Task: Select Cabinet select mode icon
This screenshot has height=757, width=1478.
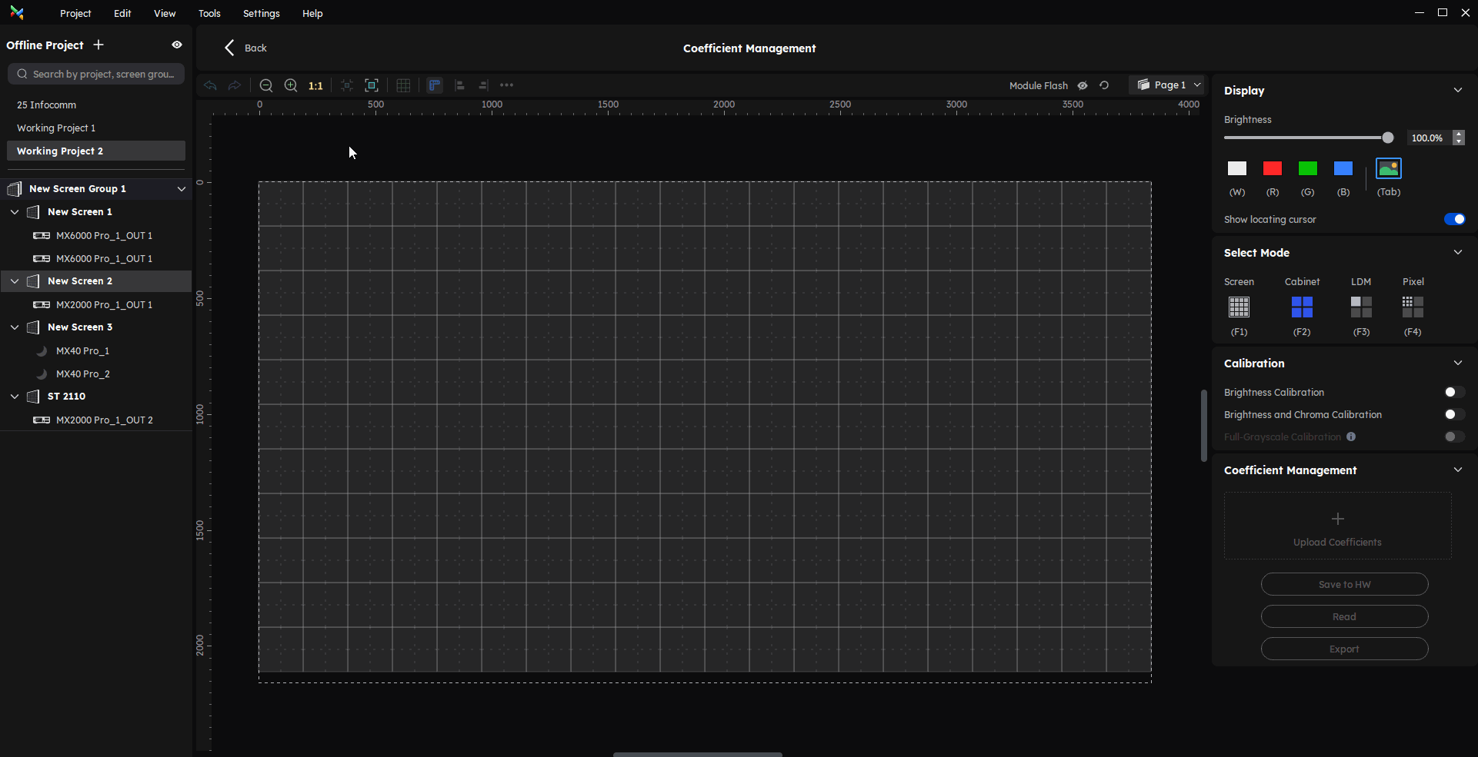Action: tap(1302, 307)
